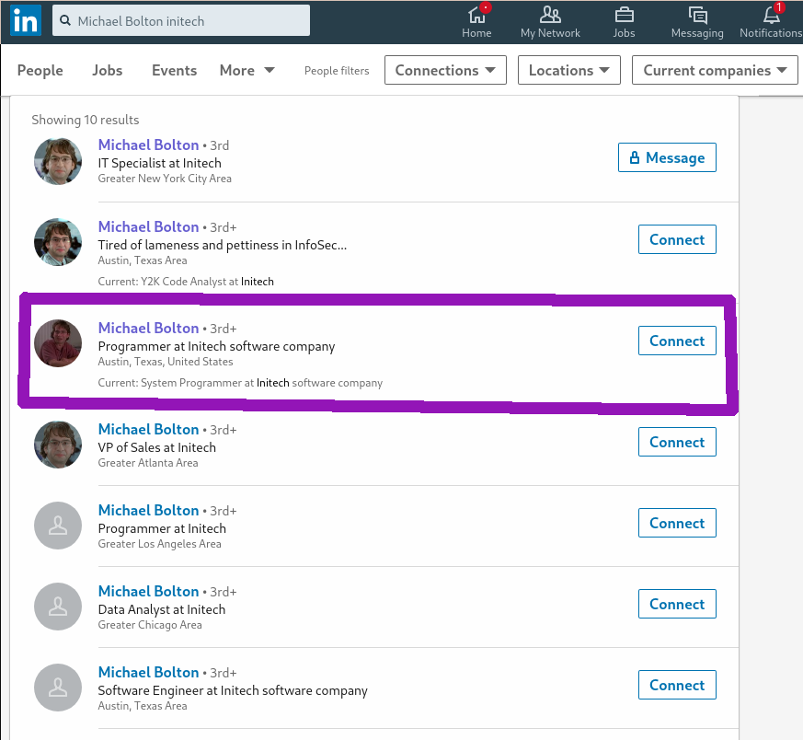This screenshot has height=740, width=803.
Task: Open the Jobs briefcase icon
Action: (x=624, y=16)
